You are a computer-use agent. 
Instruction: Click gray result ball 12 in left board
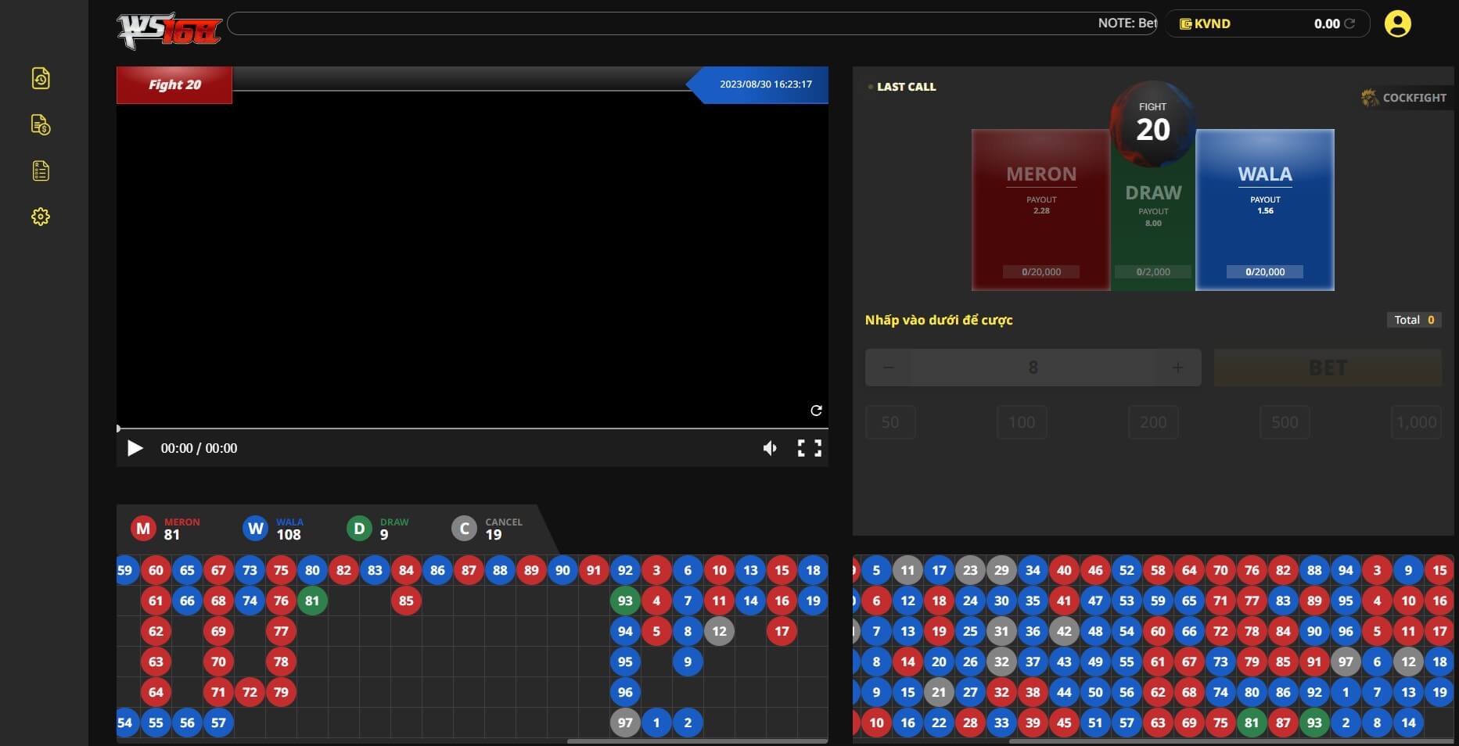coord(719,631)
